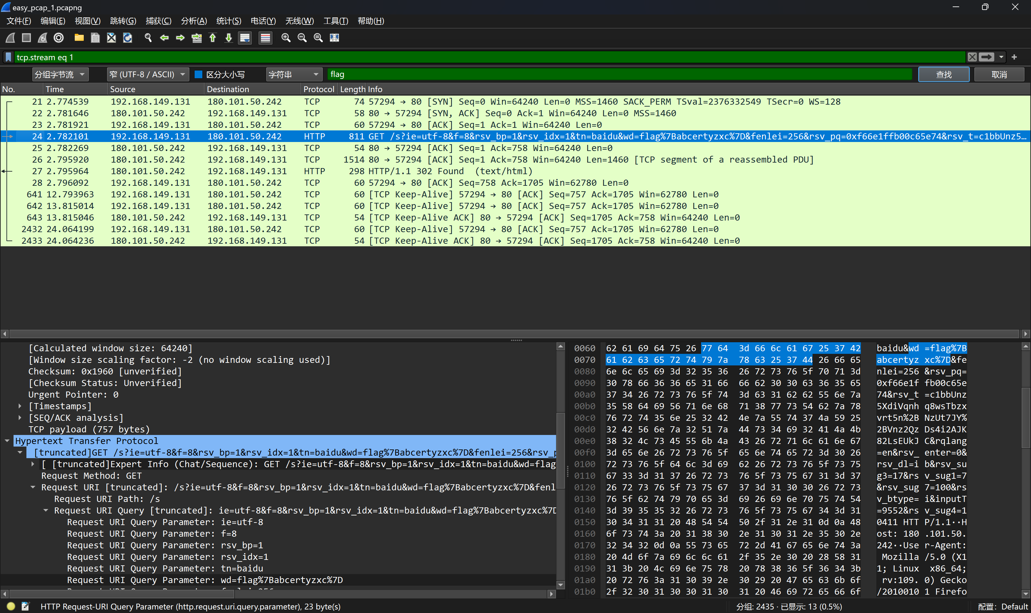Select wd=flag%7Babcertyzxc%7D query parameter row
1031x613 pixels.
(x=278, y=580)
